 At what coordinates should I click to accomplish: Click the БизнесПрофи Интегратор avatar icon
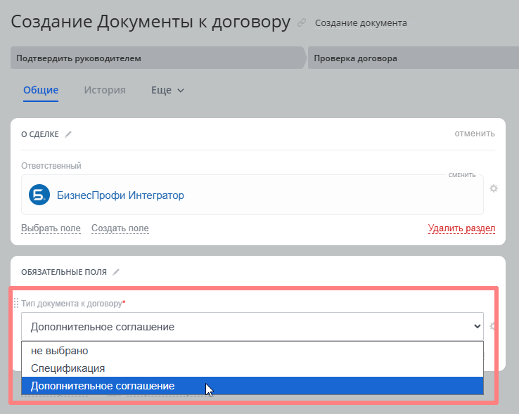click(39, 195)
